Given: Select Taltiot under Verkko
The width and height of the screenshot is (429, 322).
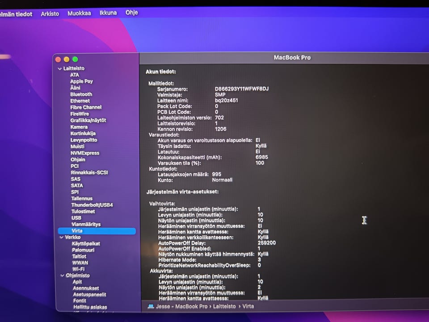Looking at the screenshot, I should tap(79, 256).
